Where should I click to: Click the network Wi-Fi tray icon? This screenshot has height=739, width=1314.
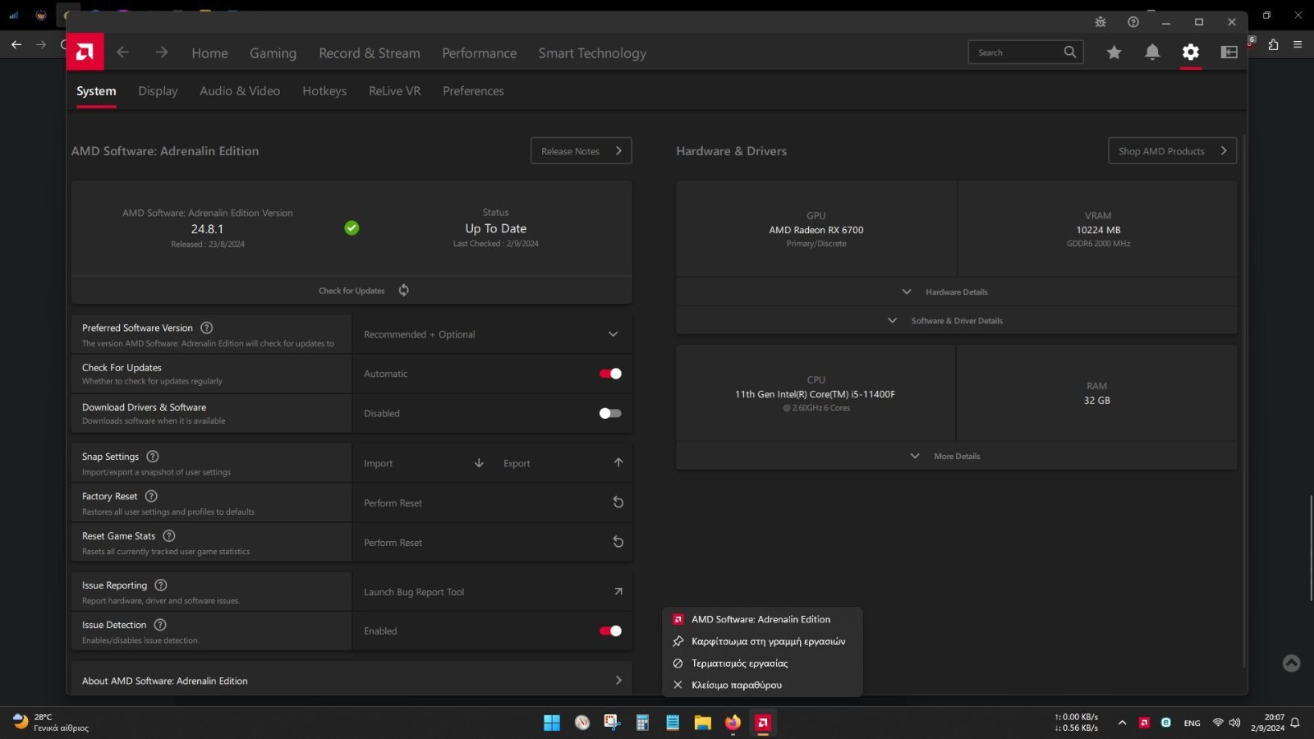[1218, 723]
